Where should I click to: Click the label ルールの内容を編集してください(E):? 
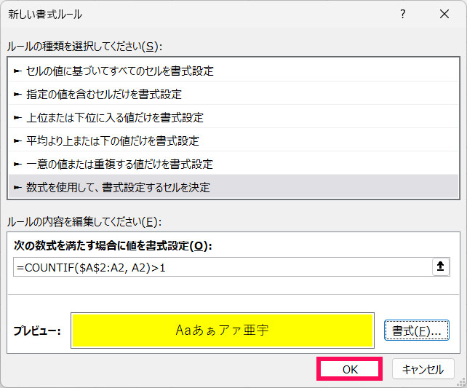click(x=84, y=222)
